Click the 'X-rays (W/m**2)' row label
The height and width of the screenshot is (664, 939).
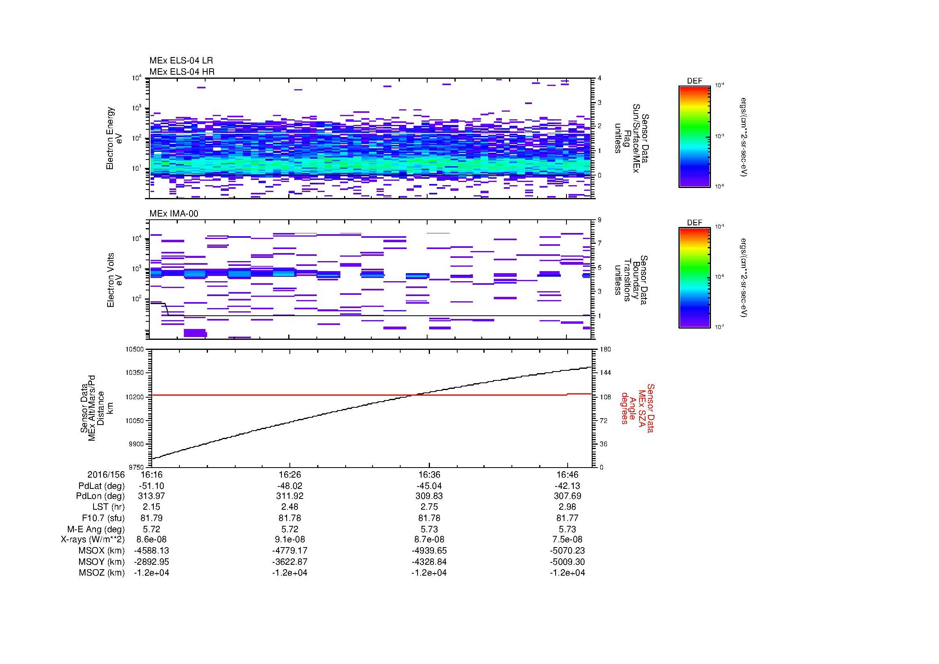[92, 539]
